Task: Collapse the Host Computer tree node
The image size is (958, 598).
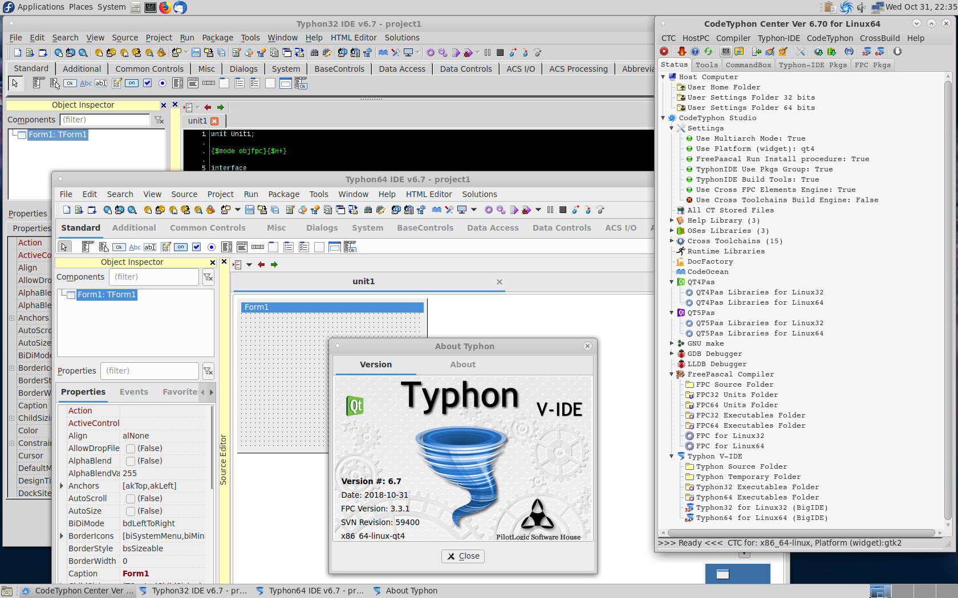Action: (663, 77)
